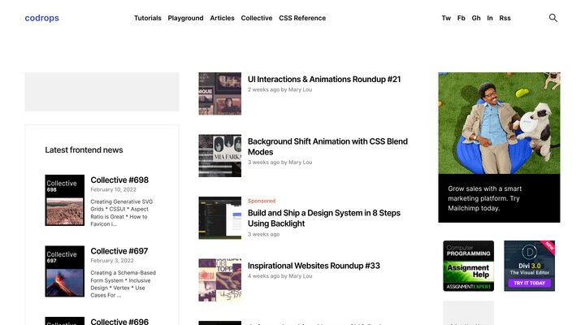Open the CSS Reference page

point(302,18)
